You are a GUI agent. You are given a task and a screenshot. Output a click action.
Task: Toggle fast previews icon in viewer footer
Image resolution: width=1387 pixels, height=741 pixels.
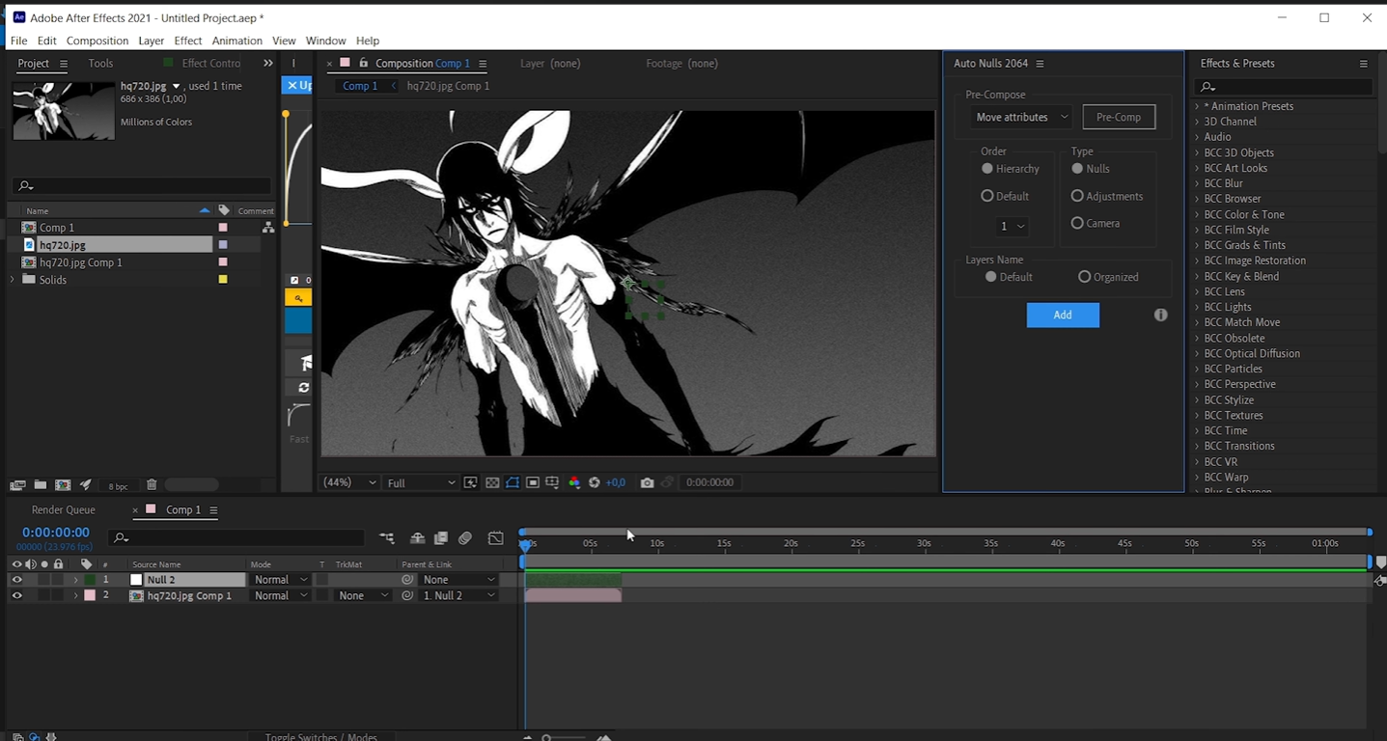click(471, 482)
